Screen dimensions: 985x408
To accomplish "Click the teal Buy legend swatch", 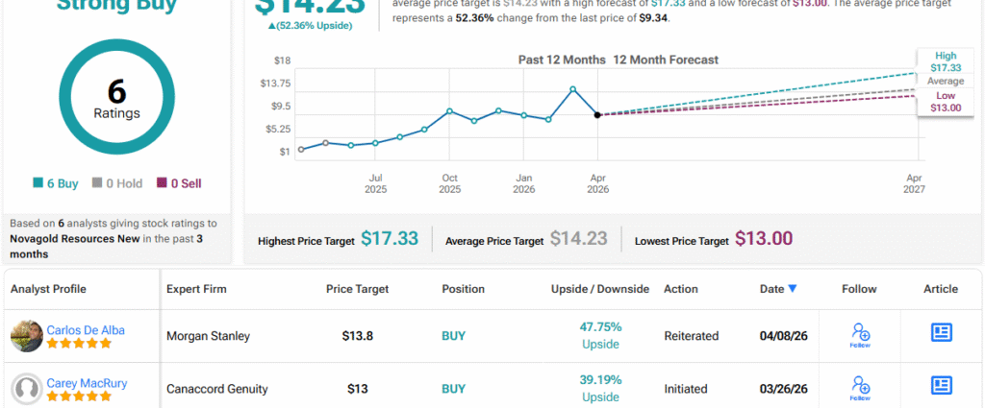I will pyautogui.click(x=38, y=183).
